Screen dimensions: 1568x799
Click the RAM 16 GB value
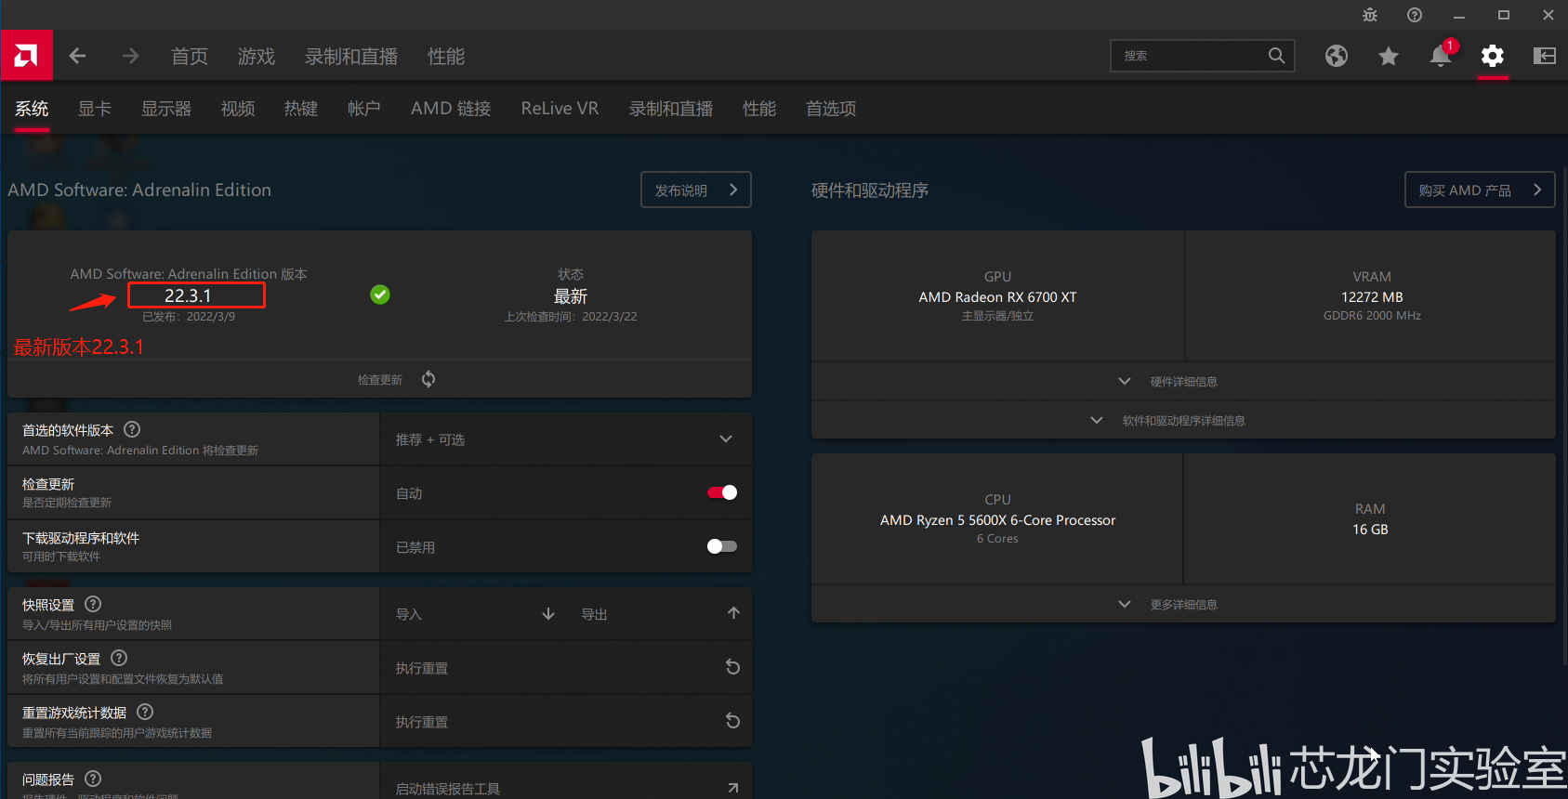click(x=1370, y=530)
